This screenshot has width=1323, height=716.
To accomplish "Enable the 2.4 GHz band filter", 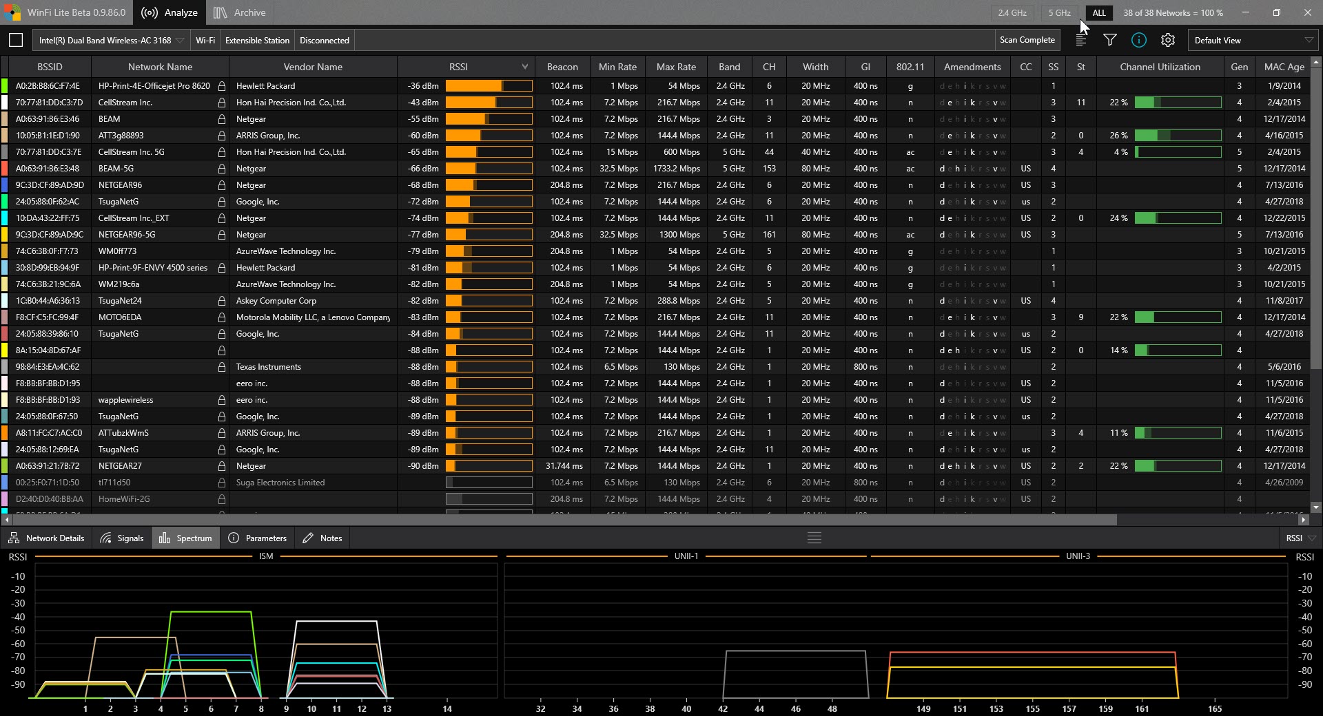I will 1012,12.
